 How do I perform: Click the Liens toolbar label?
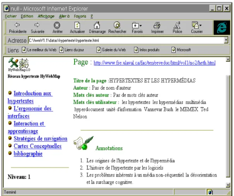(13, 50)
